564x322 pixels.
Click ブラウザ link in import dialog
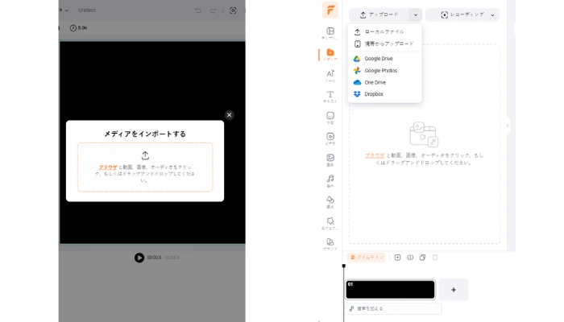(x=107, y=167)
